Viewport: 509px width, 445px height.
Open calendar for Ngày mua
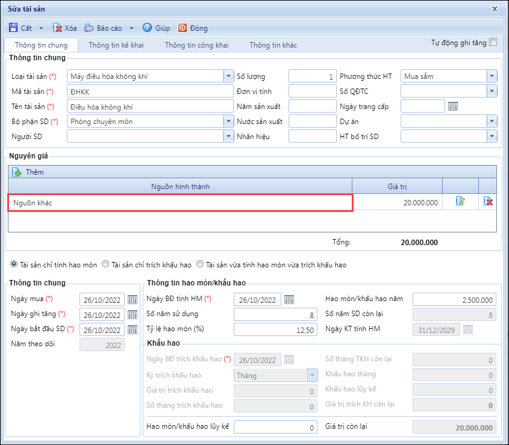133,299
